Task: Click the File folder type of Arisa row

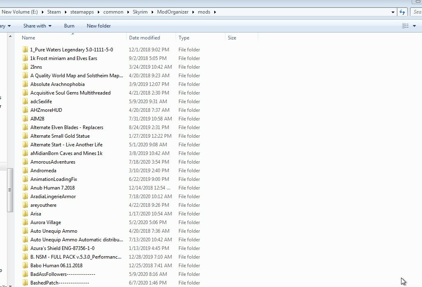Action: pyautogui.click(x=189, y=213)
